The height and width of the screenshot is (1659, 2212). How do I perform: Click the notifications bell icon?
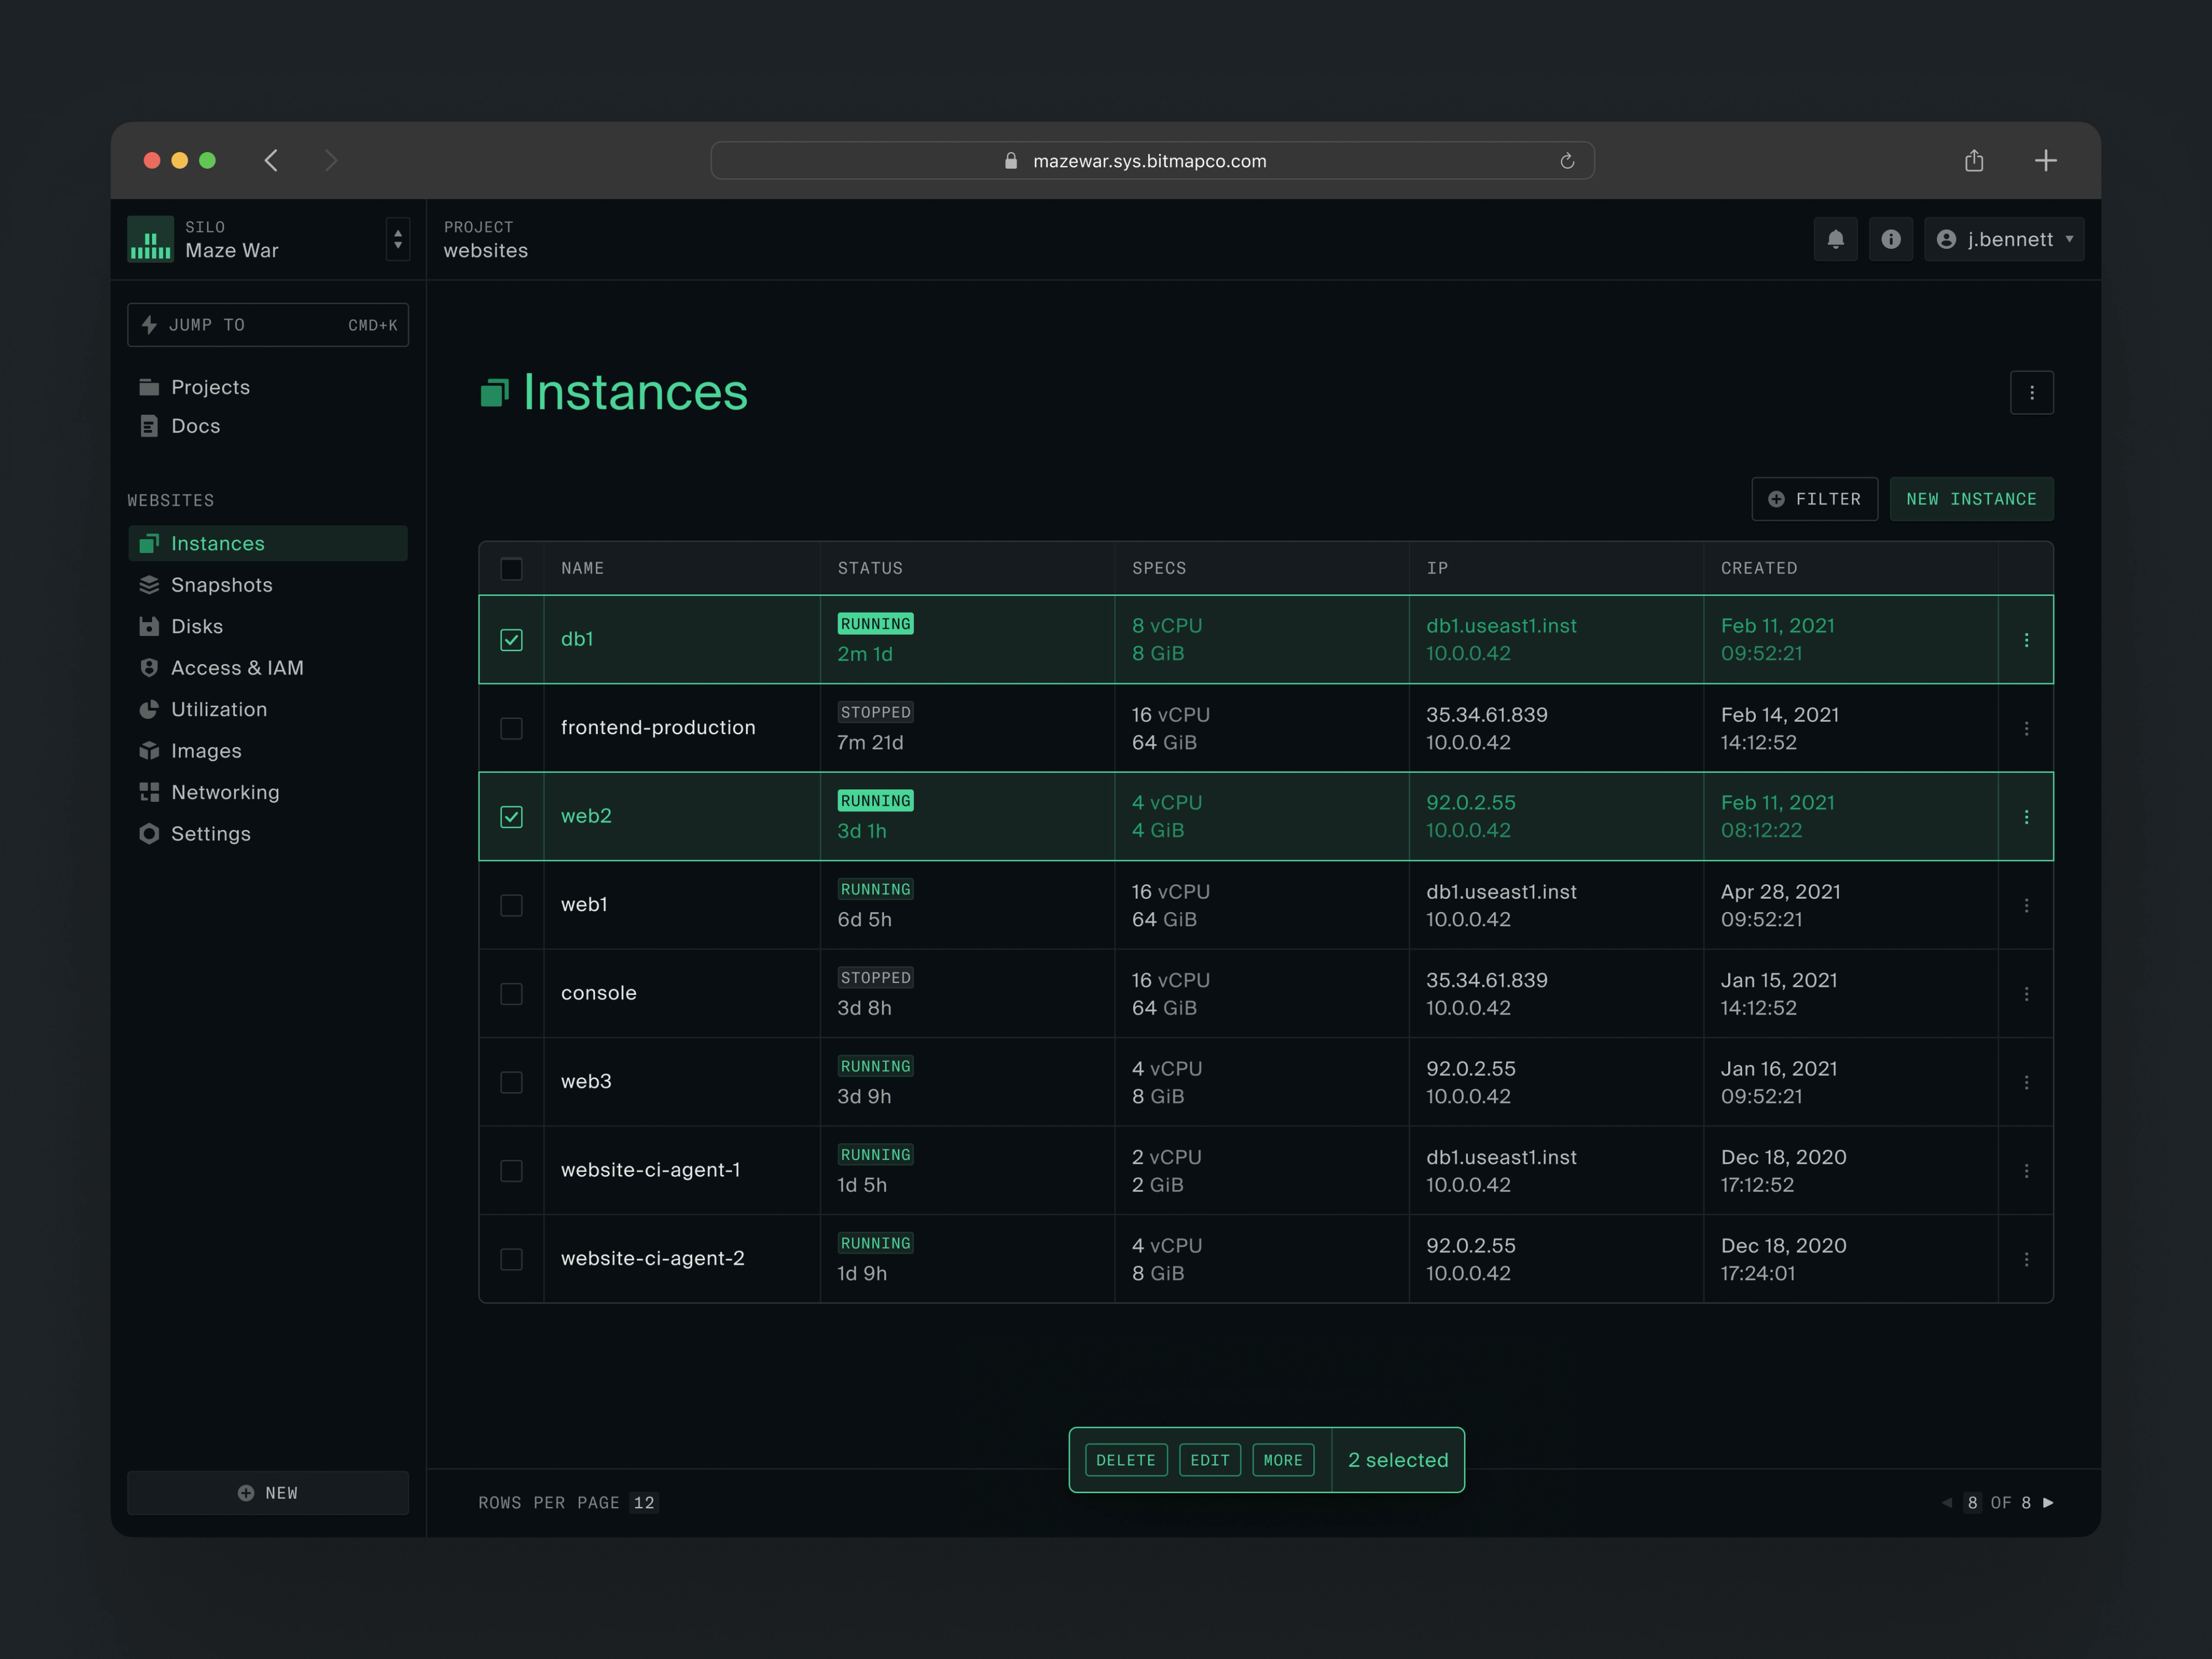click(x=1835, y=239)
